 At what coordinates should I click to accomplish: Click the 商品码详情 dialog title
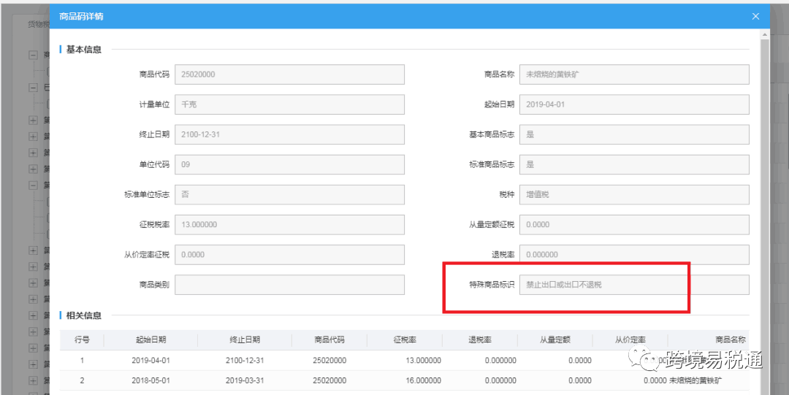82,16
